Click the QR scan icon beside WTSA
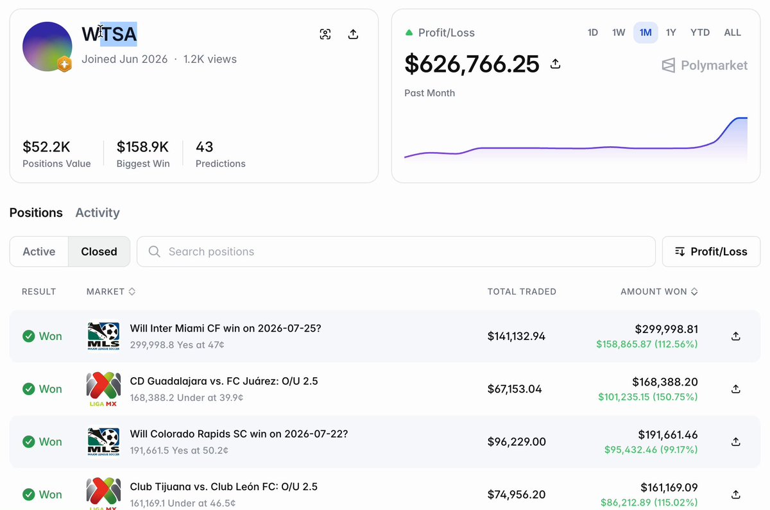 [325, 35]
